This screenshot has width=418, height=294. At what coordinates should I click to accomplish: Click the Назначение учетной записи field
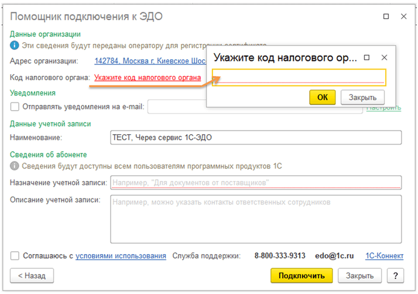tap(256, 183)
